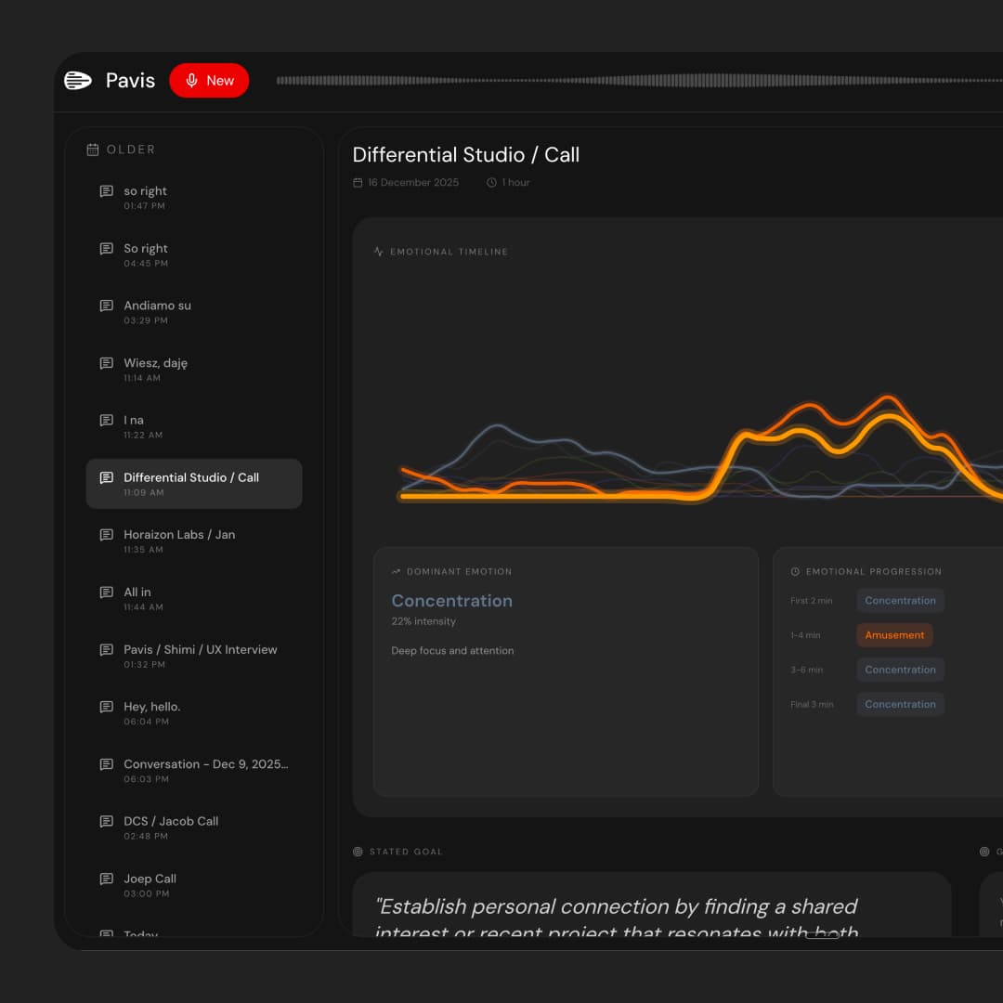Open the 'All in' conversation
This screenshot has height=1003, width=1003.
(x=194, y=599)
